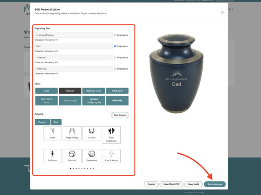The image size is (261, 195).
Task: Click the Dad engraving text field
Action: click(x=74, y=46)
